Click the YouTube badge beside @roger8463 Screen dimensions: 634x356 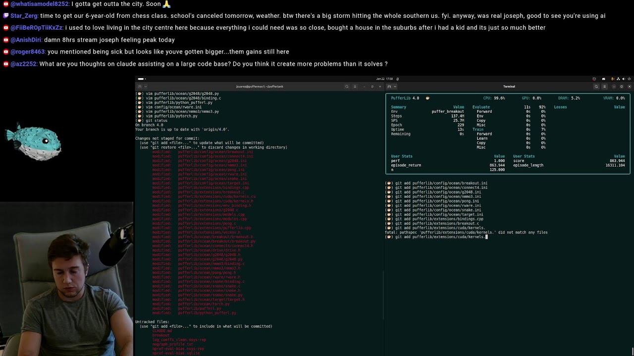[x=6, y=51]
